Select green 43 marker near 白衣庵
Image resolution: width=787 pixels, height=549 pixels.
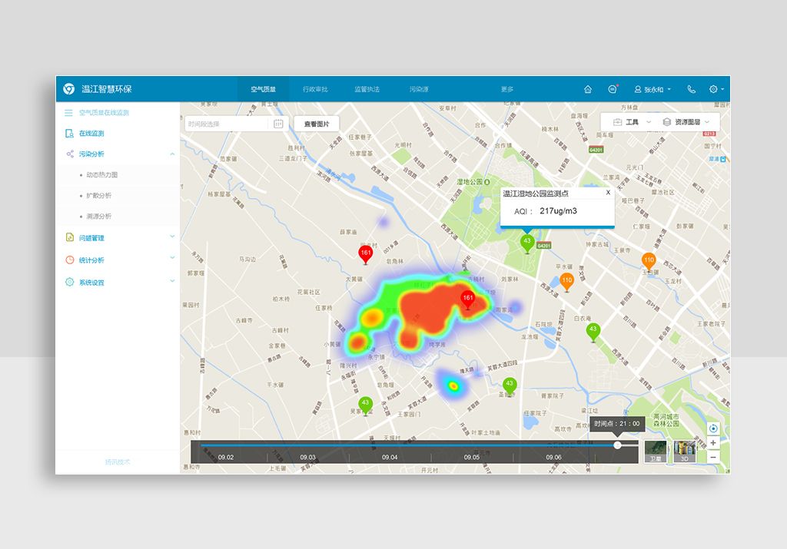click(x=593, y=332)
